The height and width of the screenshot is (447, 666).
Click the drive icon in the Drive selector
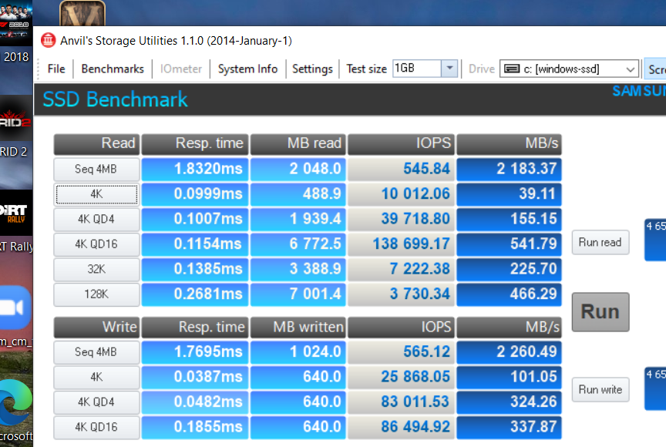point(511,69)
